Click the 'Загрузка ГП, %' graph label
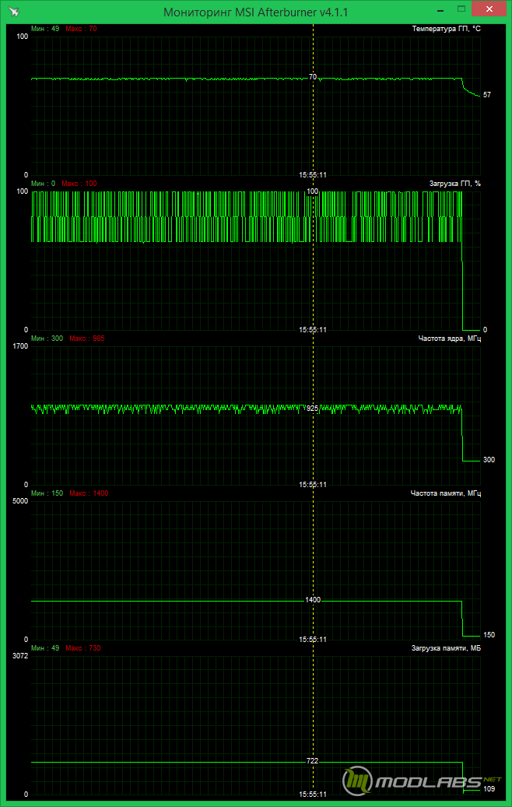 pyautogui.click(x=455, y=184)
